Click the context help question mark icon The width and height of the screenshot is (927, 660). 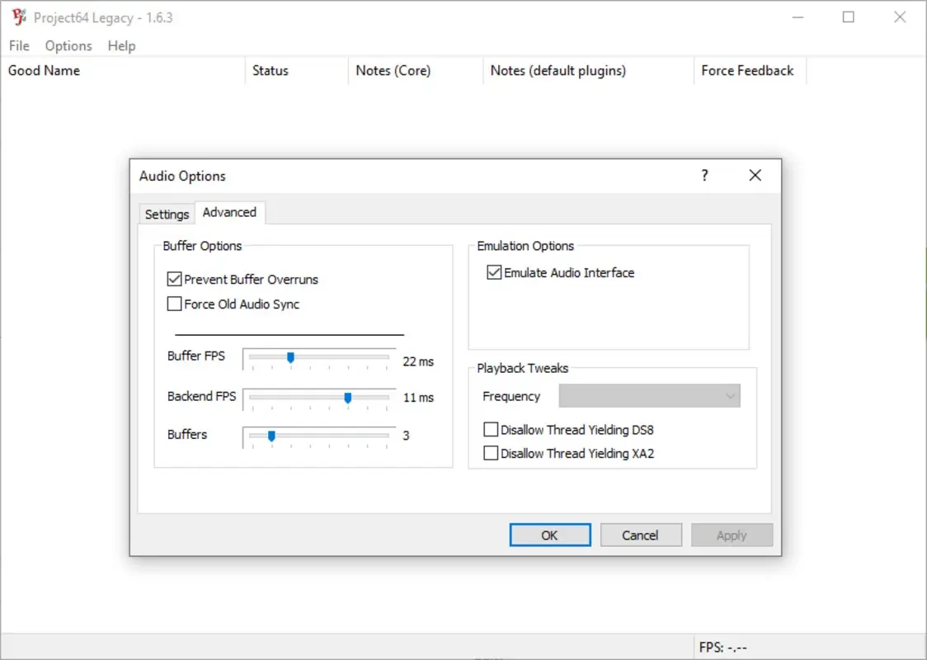pyautogui.click(x=703, y=175)
